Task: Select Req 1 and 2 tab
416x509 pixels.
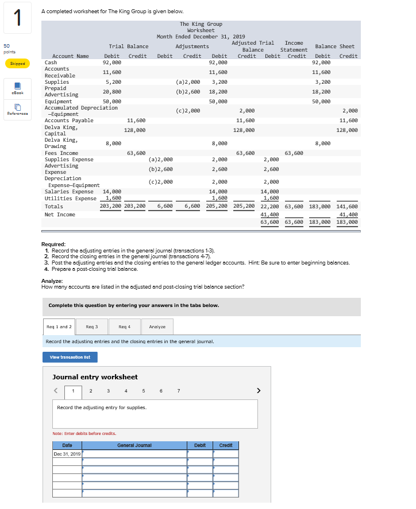Action: [x=59, y=327]
